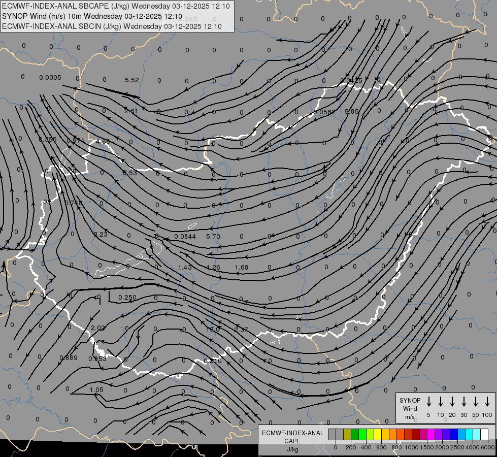497x457 pixels.
Task: Pick the pure blue CAPE swatch
Action: pyautogui.click(x=454, y=434)
